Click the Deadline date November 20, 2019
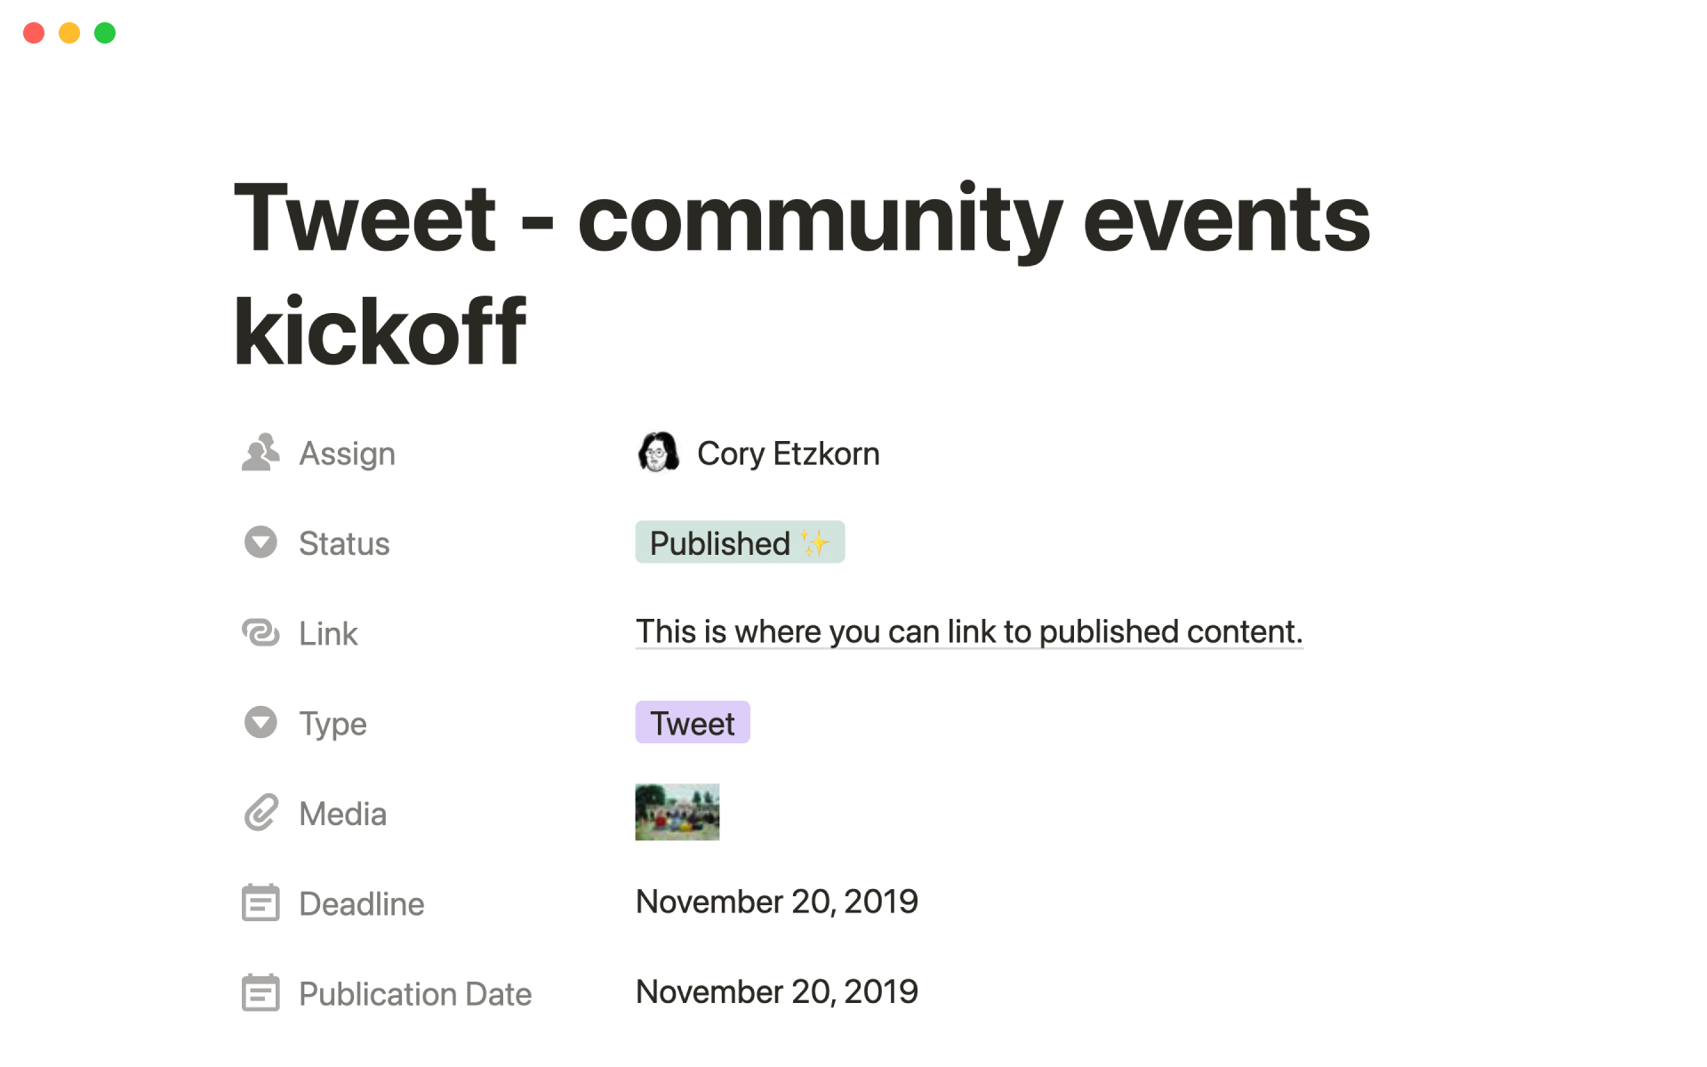1707x1067 pixels. pyautogui.click(x=776, y=902)
